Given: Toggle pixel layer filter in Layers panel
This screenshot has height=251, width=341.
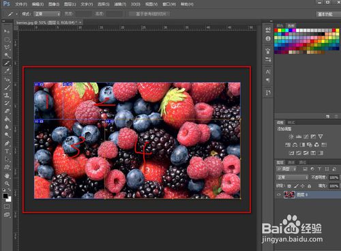Looking at the screenshot, I should pos(305,169).
